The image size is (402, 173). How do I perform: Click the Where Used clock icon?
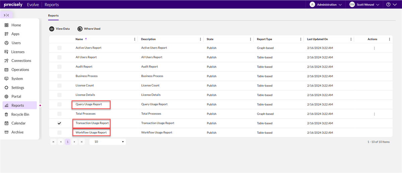[80, 29]
